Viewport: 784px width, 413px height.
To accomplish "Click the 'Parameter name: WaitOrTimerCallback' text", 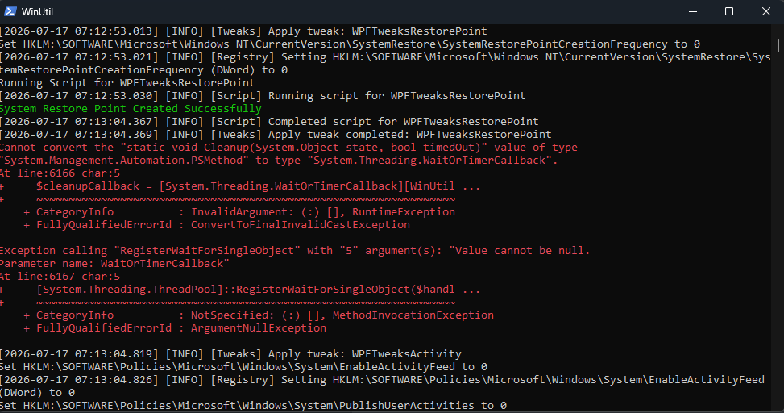I will coord(114,263).
